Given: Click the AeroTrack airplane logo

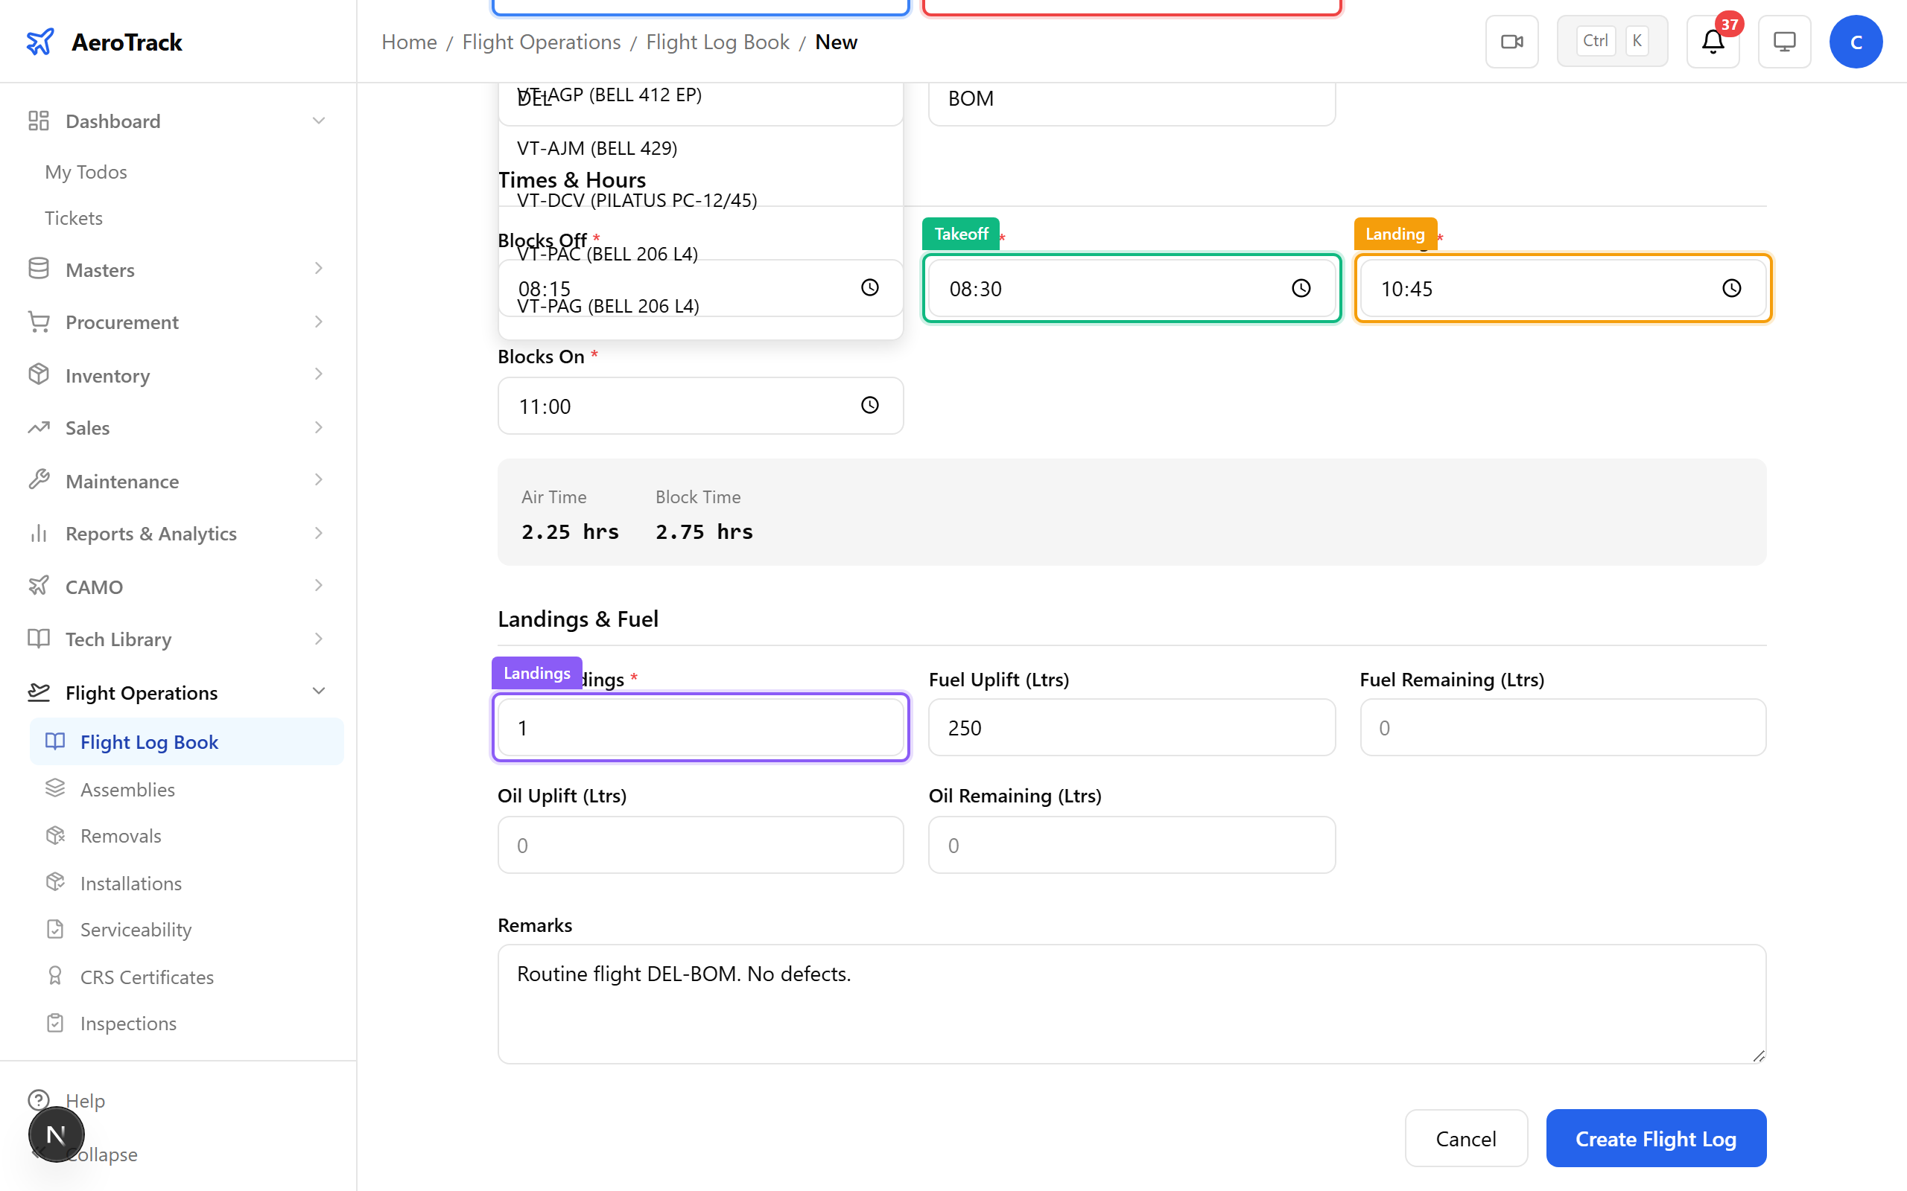Looking at the screenshot, I should tap(39, 41).
